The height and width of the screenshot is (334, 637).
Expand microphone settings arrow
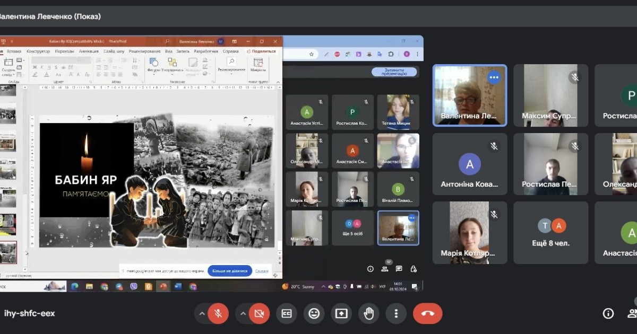(202, 313)
